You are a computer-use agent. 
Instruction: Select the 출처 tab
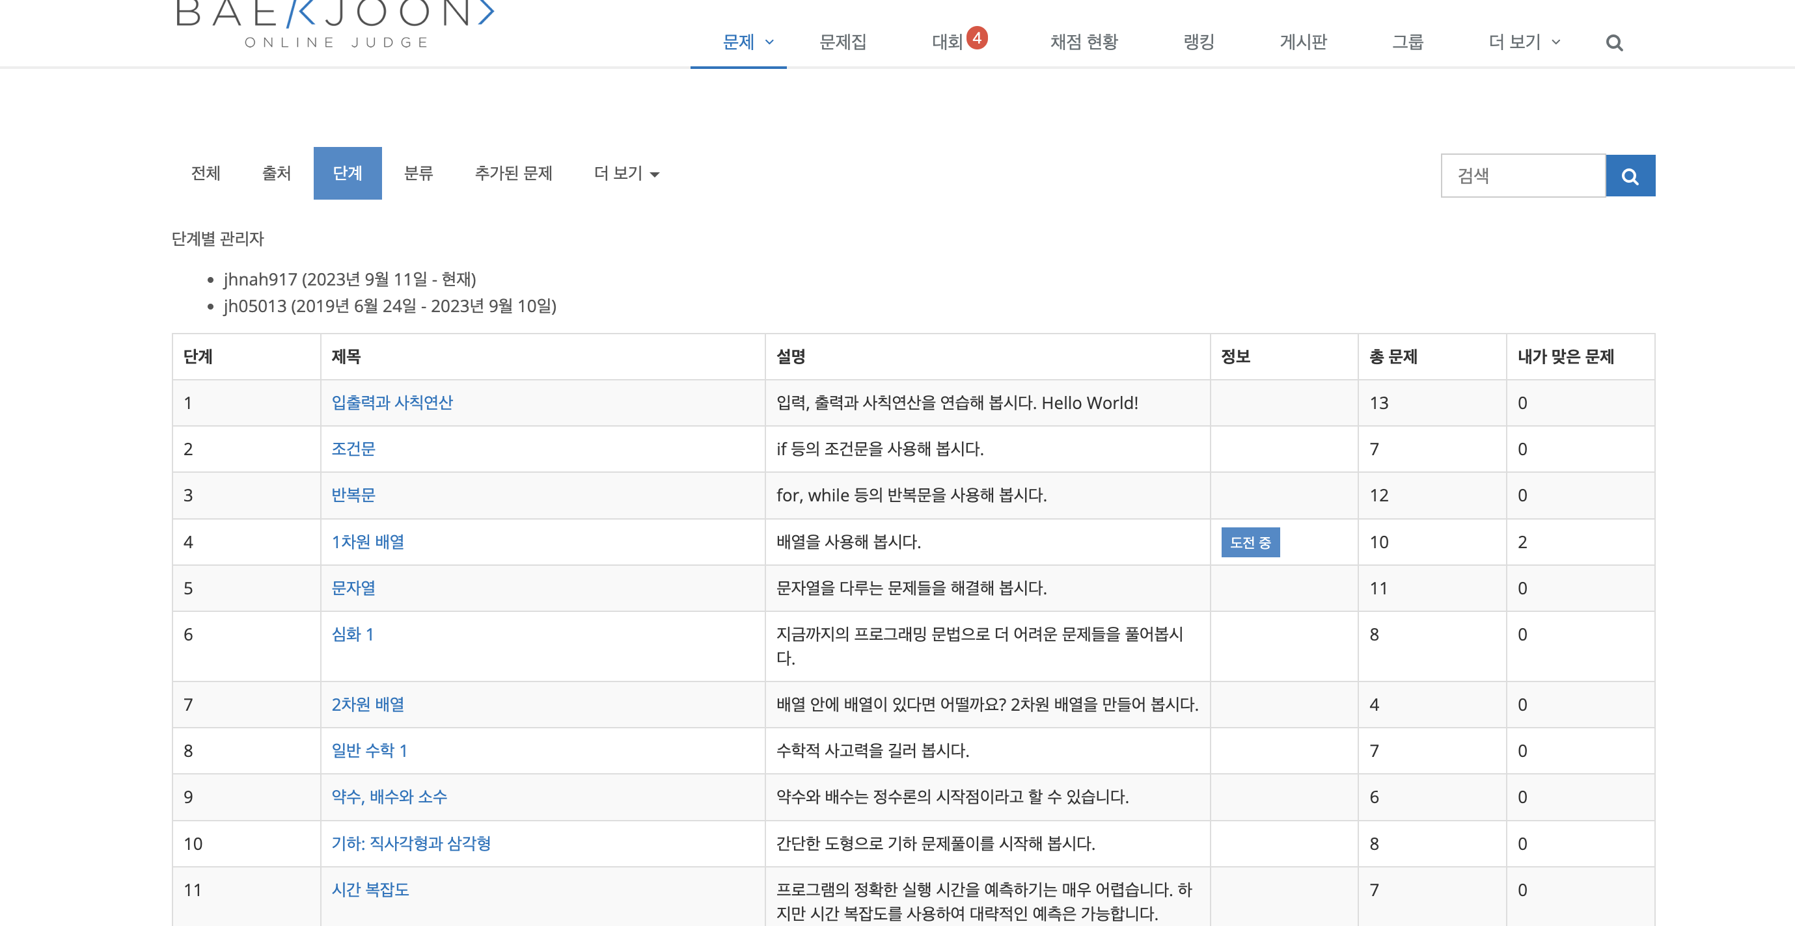click(276, 174)
